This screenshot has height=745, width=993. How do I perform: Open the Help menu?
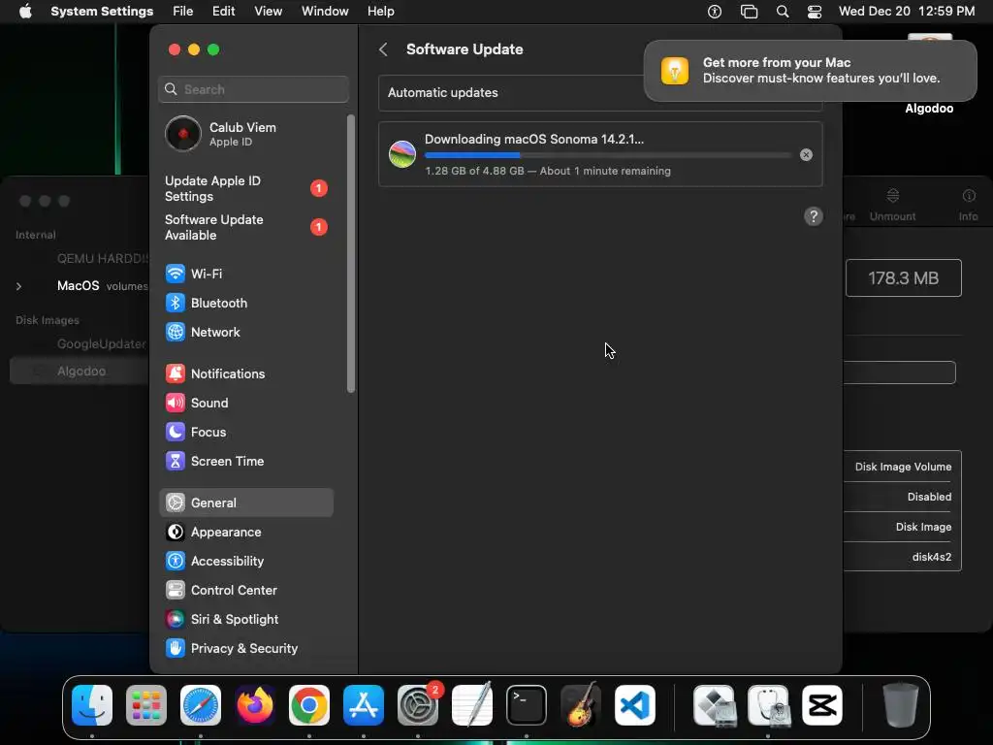[x=380, y=12]
